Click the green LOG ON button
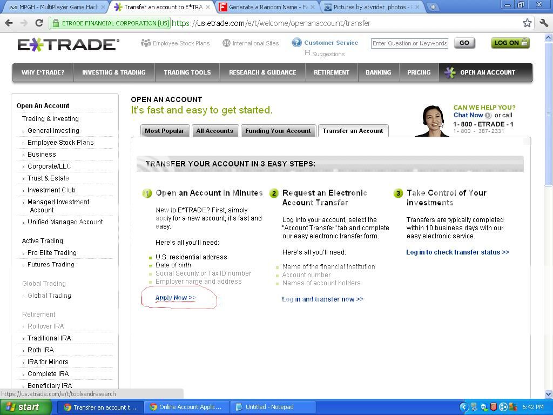Image resolution: width=553 pixels, height=415 pixels. pos(510,43)
